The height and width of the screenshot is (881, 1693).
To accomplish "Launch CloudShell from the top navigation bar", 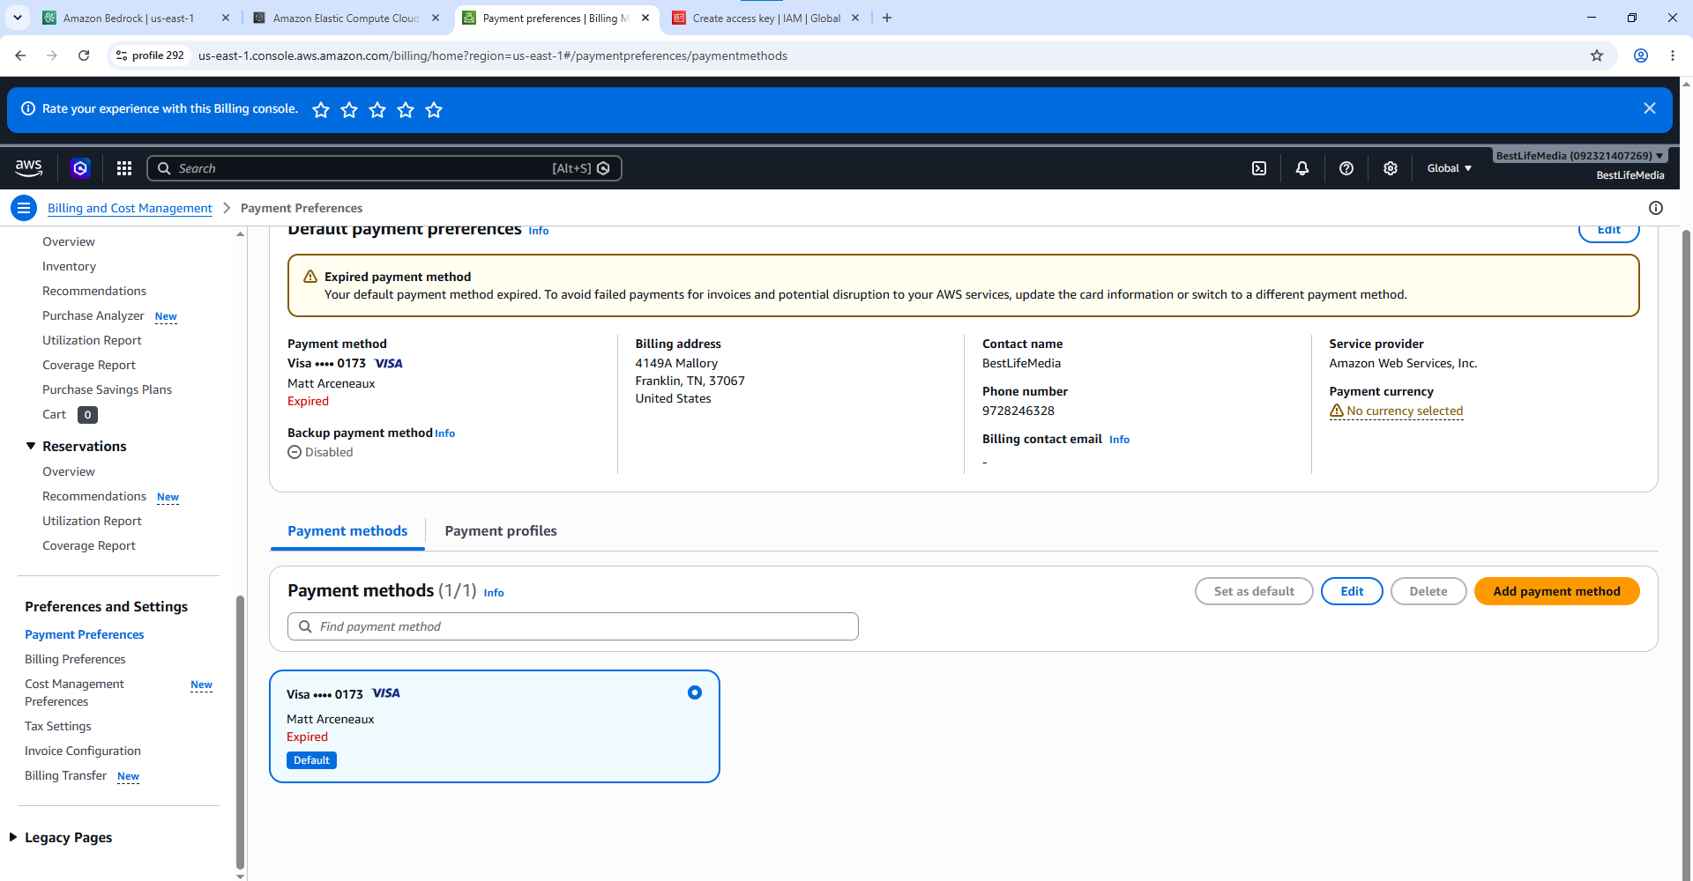I will 1259,168.
